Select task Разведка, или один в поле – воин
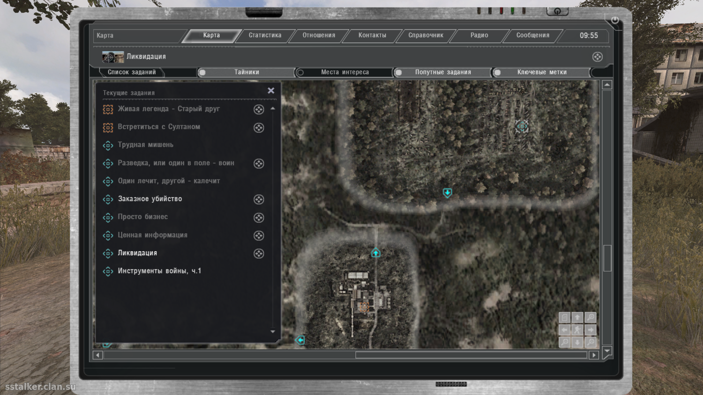 176,163
